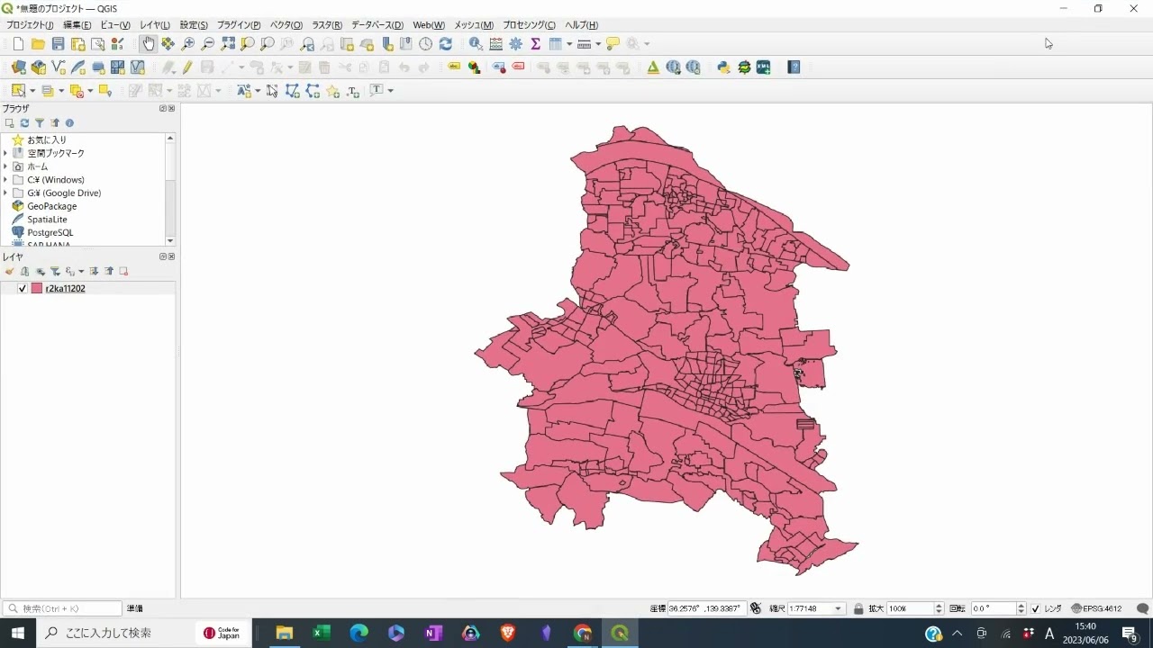Expand the 空間ブックマーク tree node
Screen dimensions: 1153x648
[x=5, y=154]
